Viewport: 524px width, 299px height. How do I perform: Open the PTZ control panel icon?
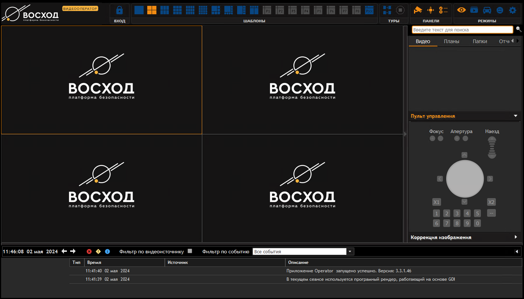click(x=430, y=10)
